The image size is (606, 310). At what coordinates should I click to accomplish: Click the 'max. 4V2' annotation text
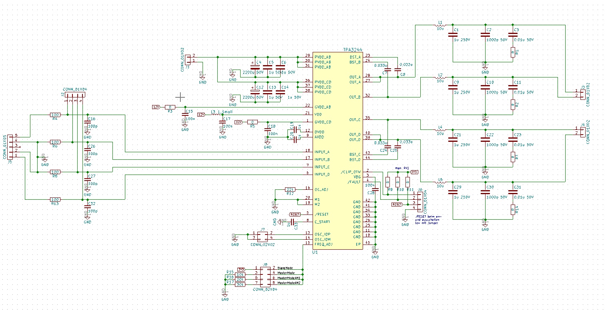(x=402, y=168)
